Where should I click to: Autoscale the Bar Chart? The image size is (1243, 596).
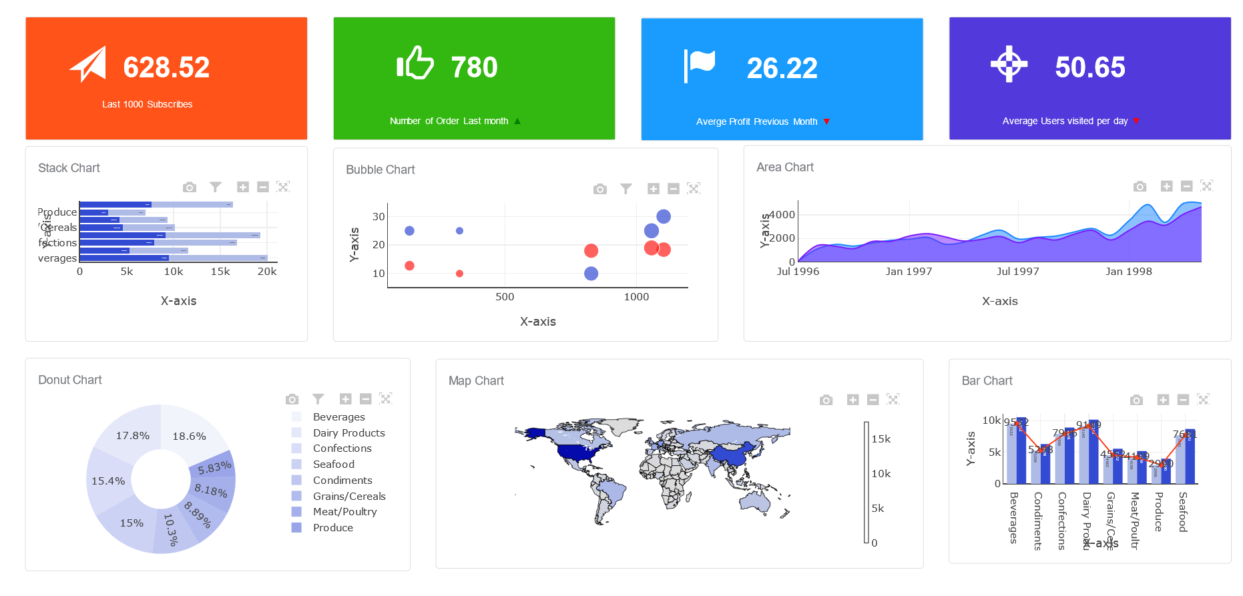[x=1204, y=400]
